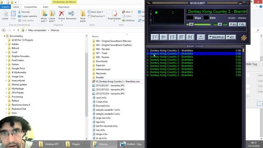Select file casin.m3u
This screenshot has width=263, height=148.
tap(101, 98)
